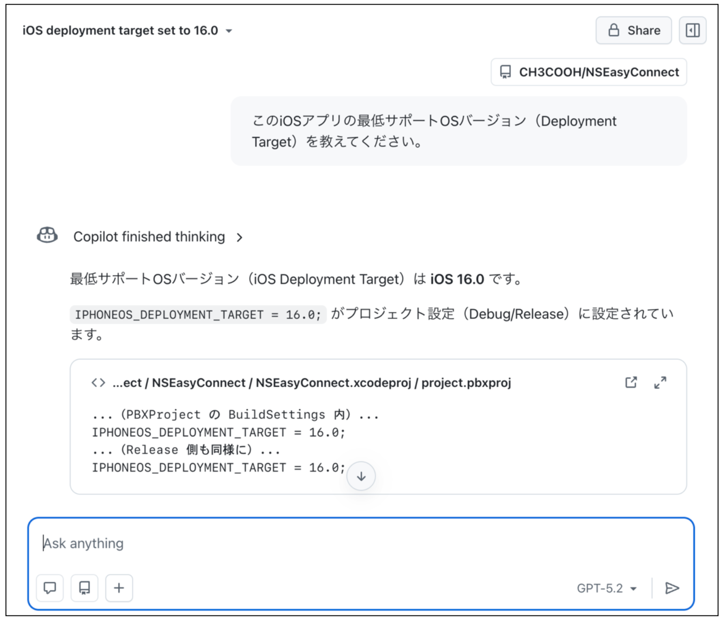Viewport: 724px width, 621px height.
Task: Open the attachment menu with the plus icon
Action: tap(119, 588)
